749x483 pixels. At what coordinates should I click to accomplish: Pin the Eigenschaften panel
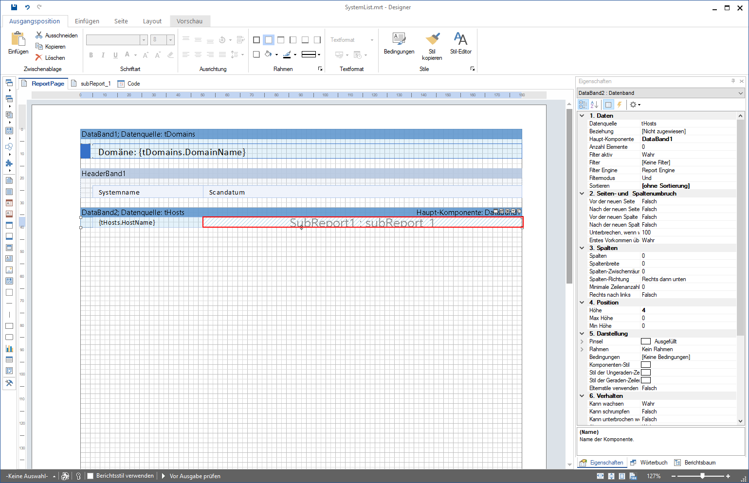point(733,81)
